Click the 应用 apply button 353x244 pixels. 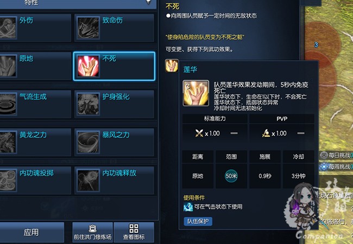(x=31, y=232)
